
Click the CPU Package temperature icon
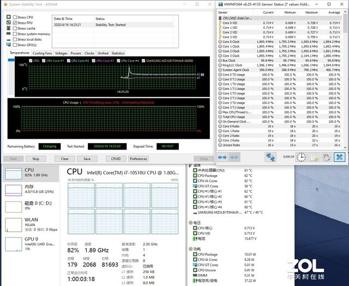pos(195,176)
